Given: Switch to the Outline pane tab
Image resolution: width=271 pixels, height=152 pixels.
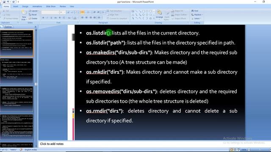Looking at the screenshot, I should pyautogui.click(x=8, y=27).
